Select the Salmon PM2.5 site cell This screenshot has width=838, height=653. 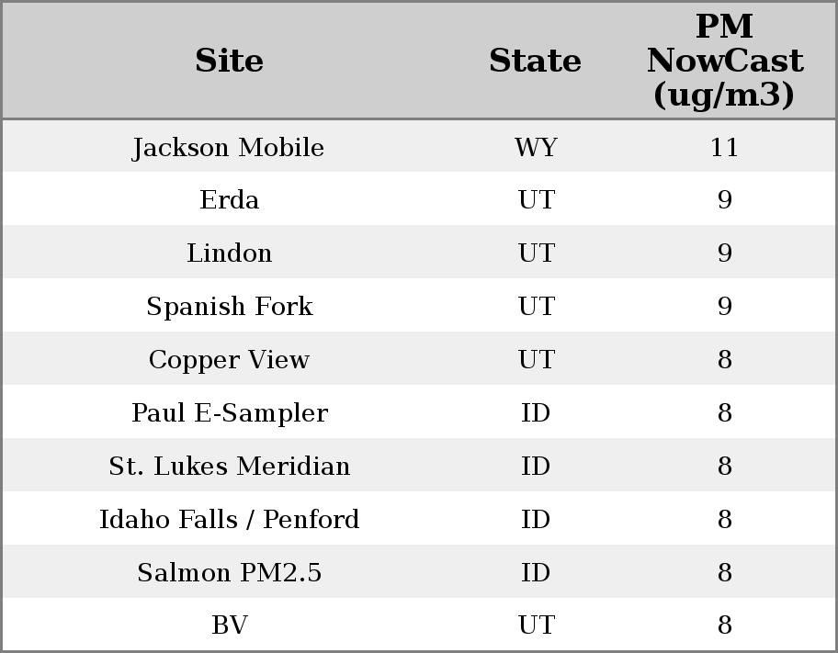click(229, 573)
